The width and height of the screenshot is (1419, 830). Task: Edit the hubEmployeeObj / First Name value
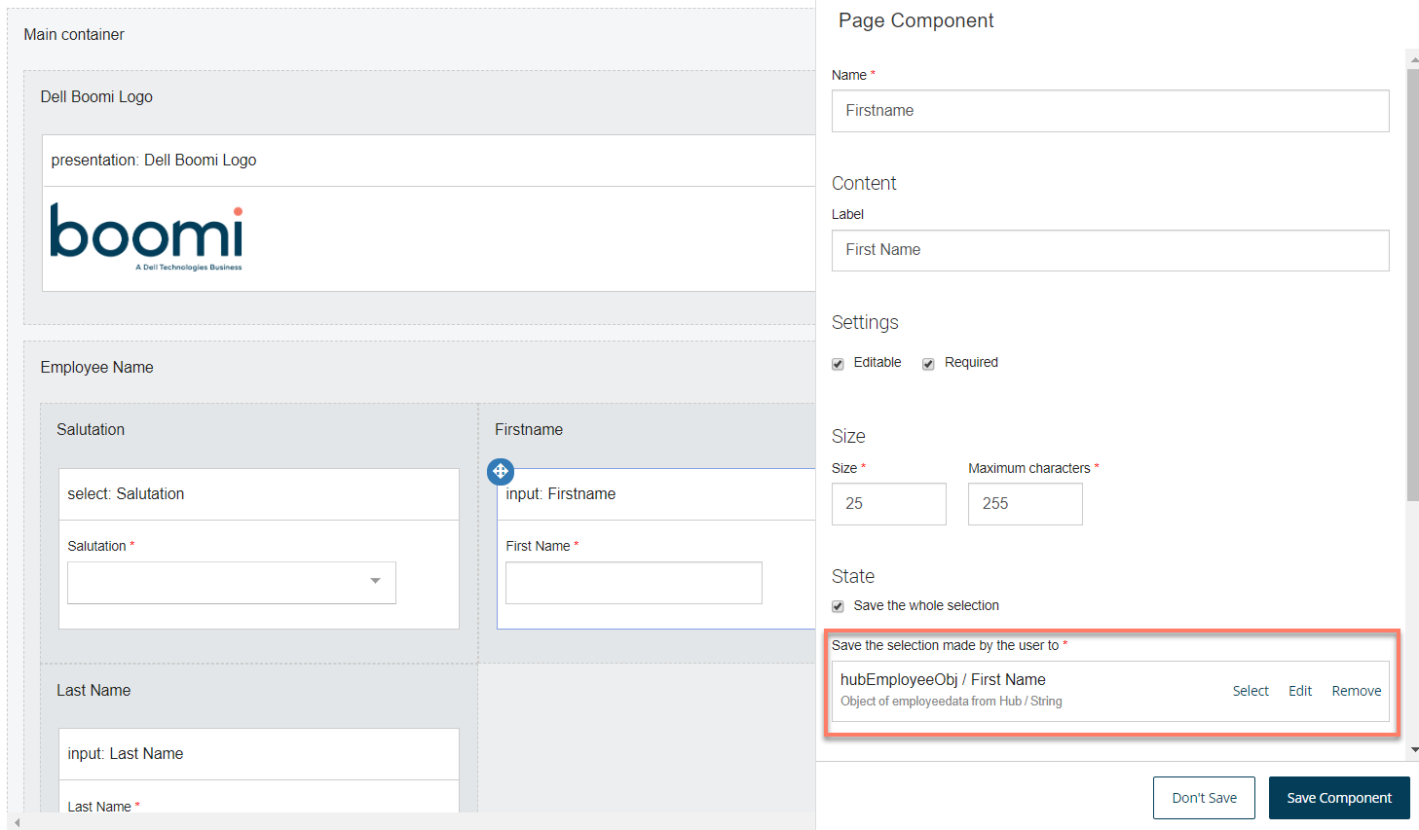click(1299, 690)
